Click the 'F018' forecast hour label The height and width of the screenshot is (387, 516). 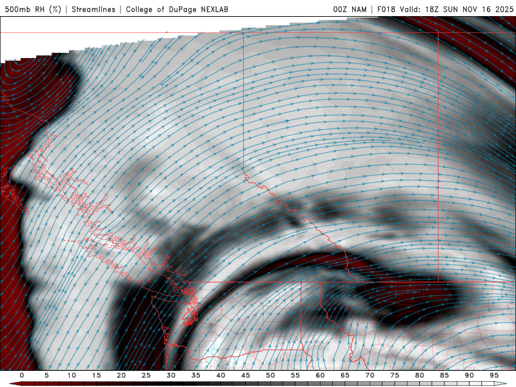(386, 9)
